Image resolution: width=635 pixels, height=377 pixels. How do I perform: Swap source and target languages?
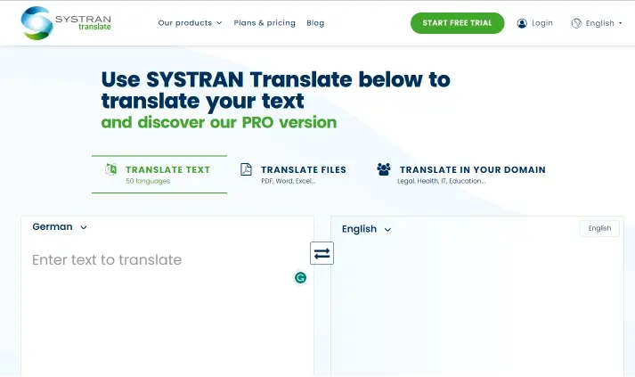click(x=322, y=253)
